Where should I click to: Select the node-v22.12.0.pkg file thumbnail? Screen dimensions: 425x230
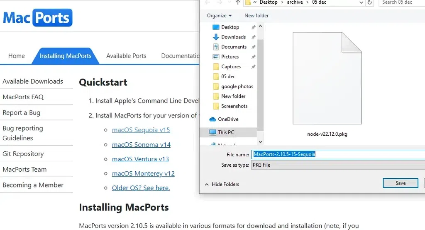point(327,78)
